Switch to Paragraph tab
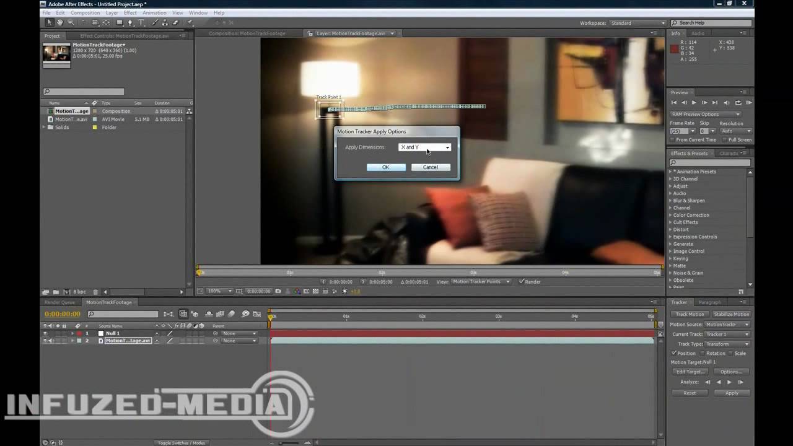The height and width of the screenshot is (446, 793). (710, 302)
